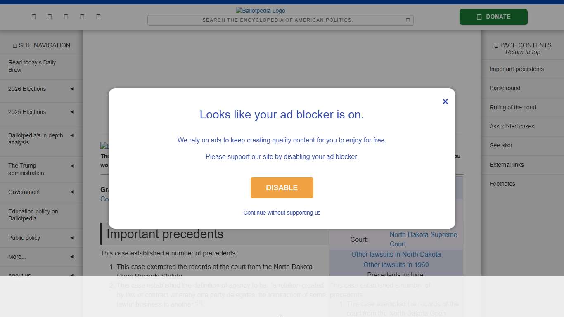Click the first social icon in header

click(x=33, y=17)
